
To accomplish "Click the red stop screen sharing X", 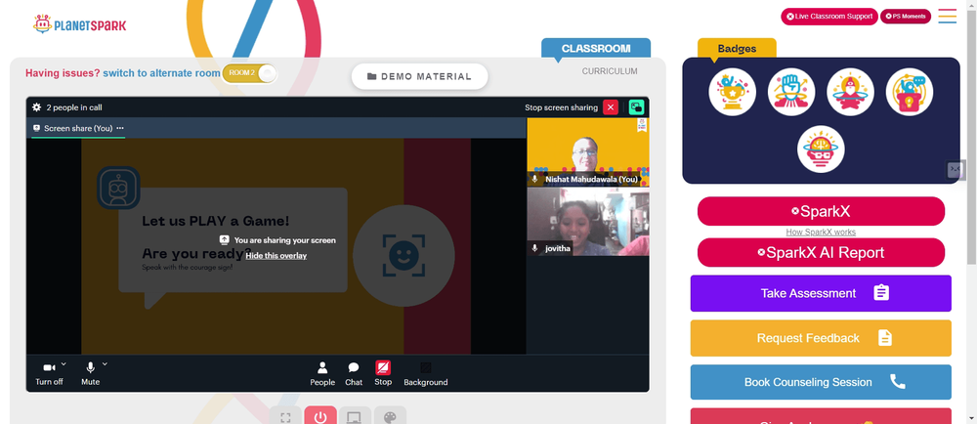I will [611, 107].
